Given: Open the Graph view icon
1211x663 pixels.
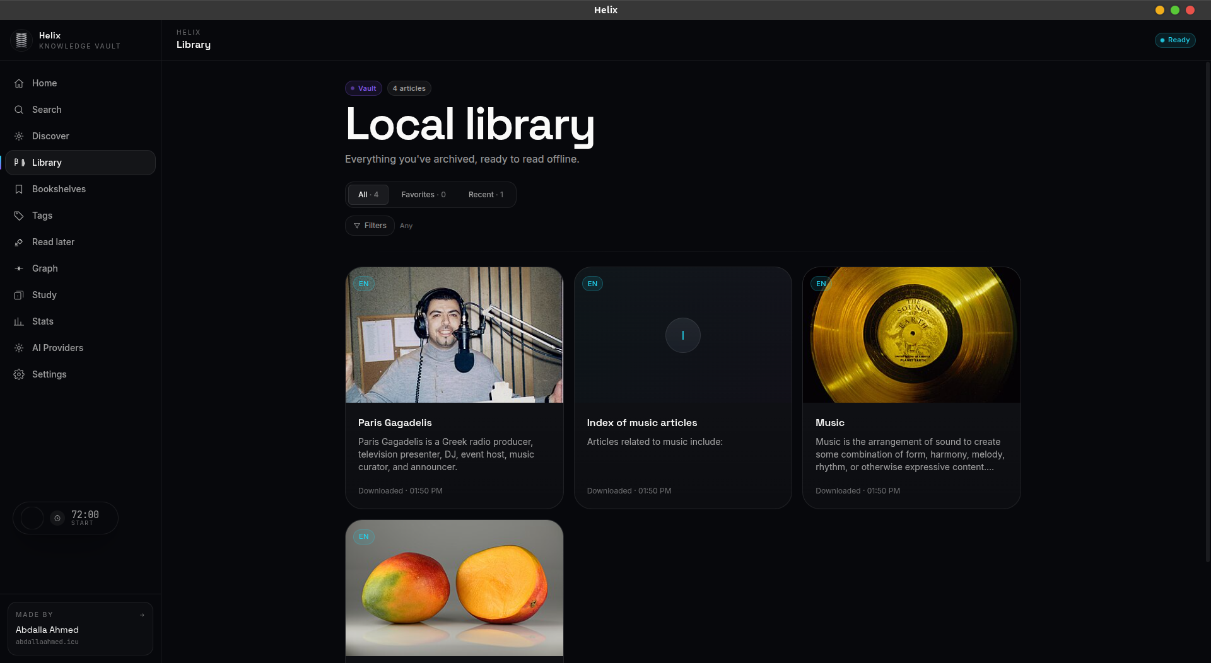Looking at the screenshot, I should [x=19, y=268].
